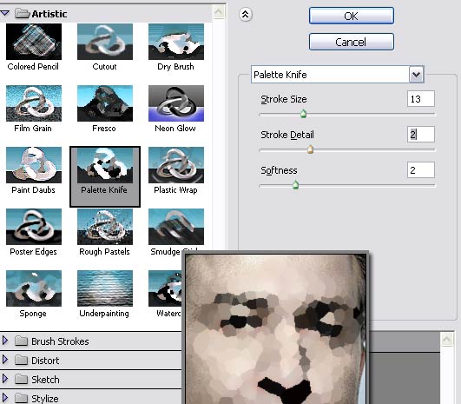Click the Distort folder icon

click(x=21, y=360)
